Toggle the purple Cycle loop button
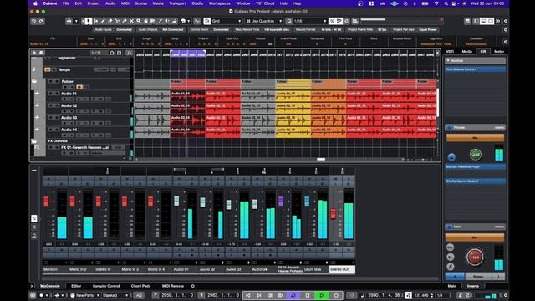The height and width of the screenshot is (301, 535). click(293, 295)
